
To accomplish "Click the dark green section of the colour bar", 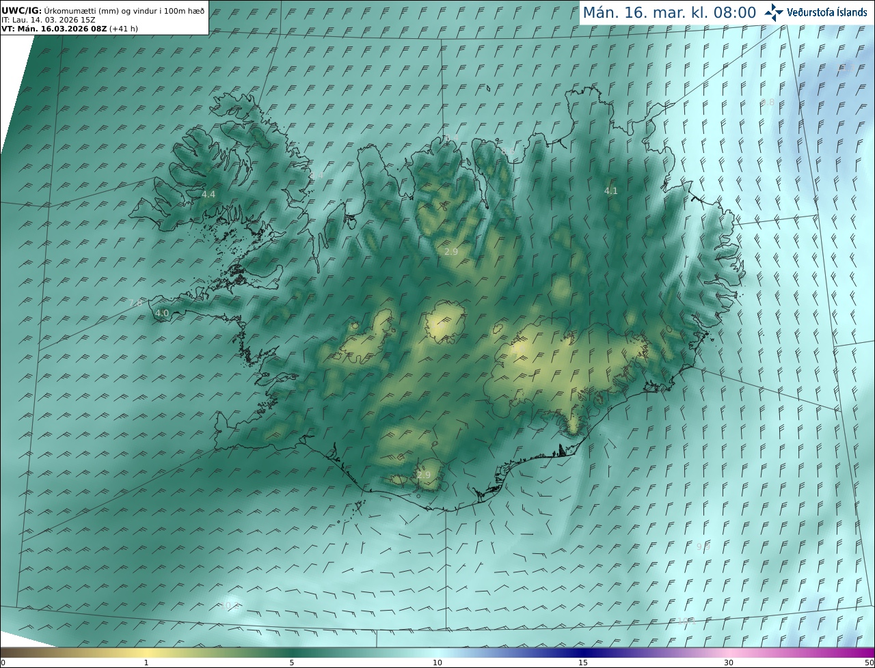I will tap(292, 652).
